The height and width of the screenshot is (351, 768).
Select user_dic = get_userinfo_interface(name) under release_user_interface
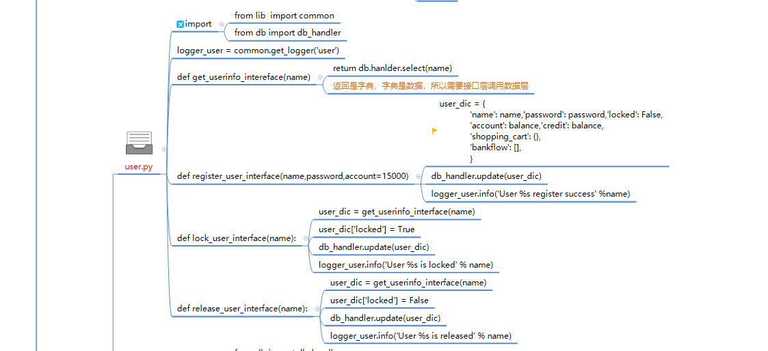click(408, 283)
